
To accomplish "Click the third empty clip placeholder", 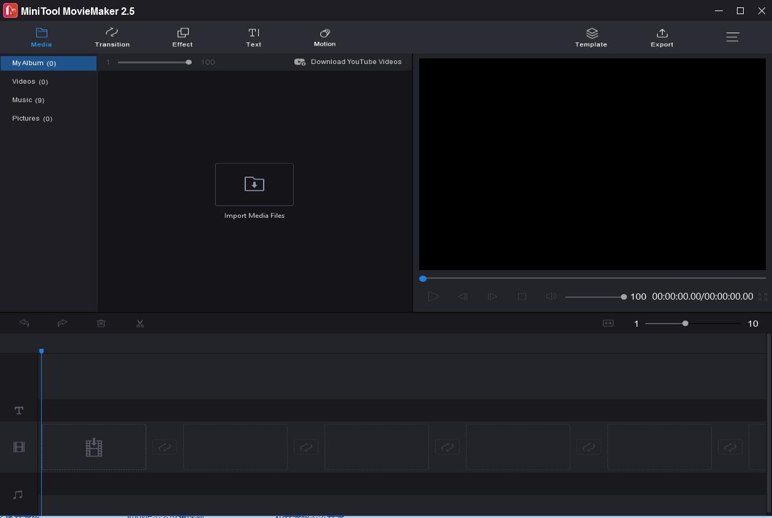I will (x=377, y=447).
